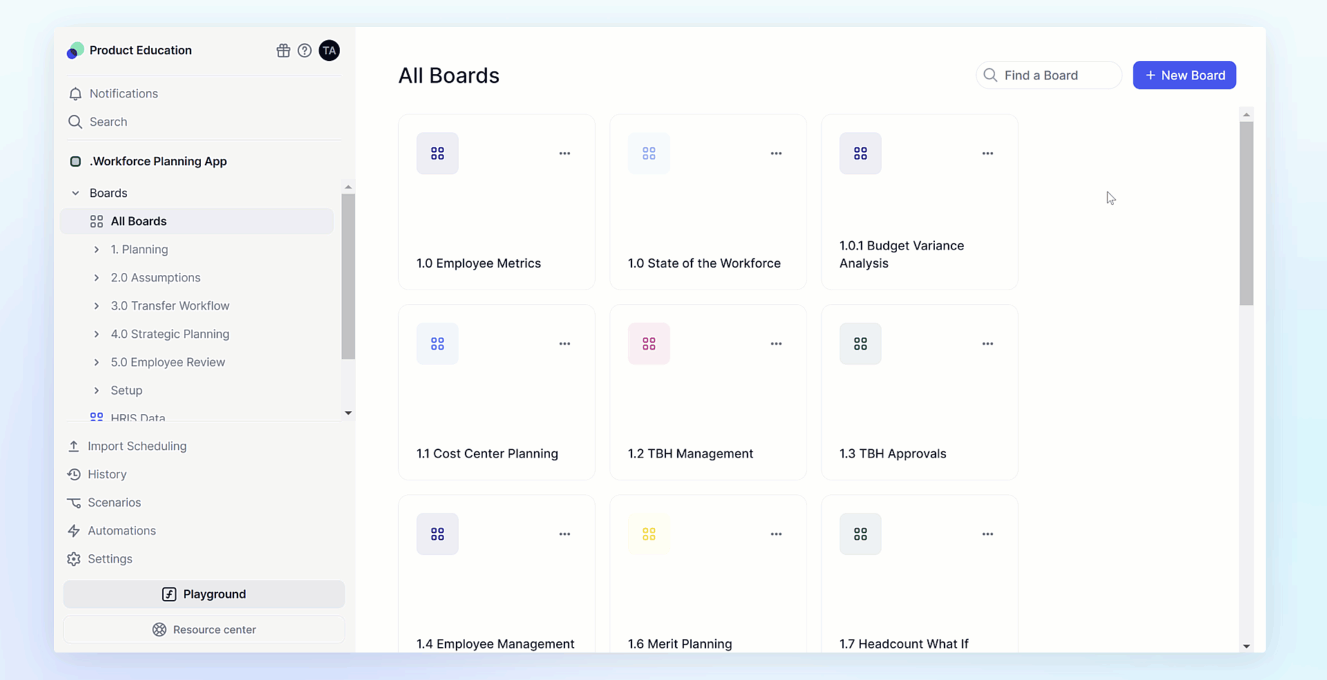Open the gift box icon in header

coord(283,50)
